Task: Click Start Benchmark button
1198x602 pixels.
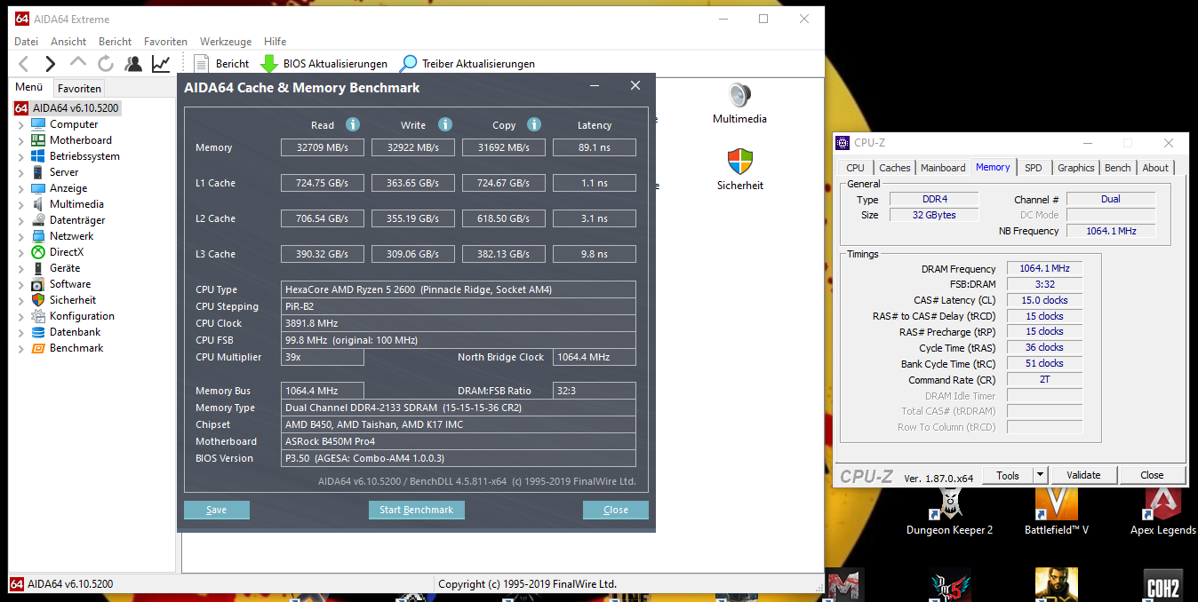Action: pyautogui.click(x=417, y=510)
